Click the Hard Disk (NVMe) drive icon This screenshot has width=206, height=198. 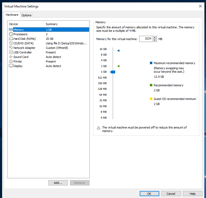tap(11, 39)
